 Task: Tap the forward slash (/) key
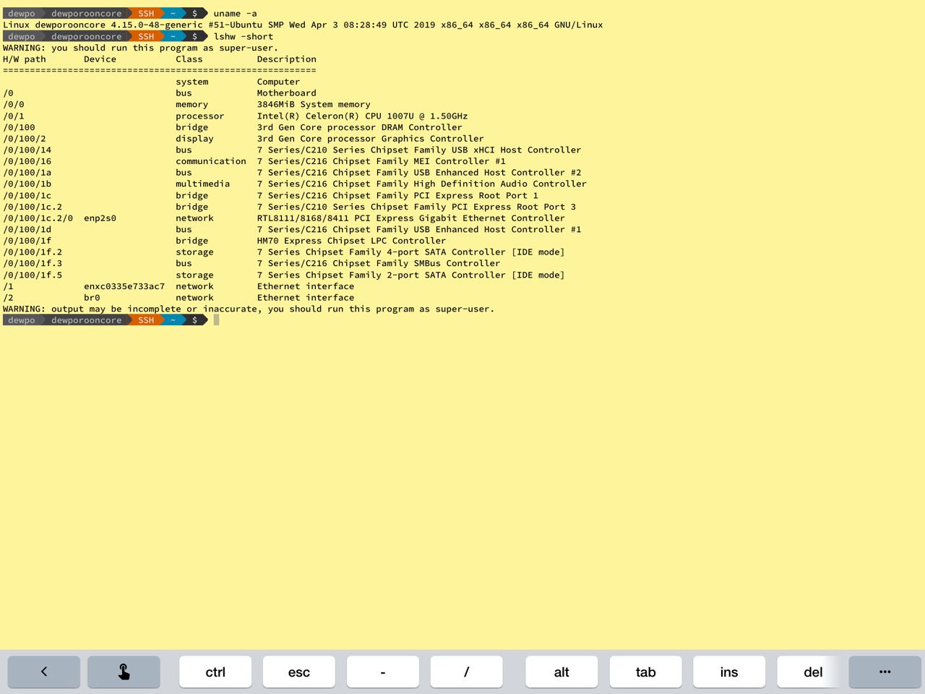point(466,672)
